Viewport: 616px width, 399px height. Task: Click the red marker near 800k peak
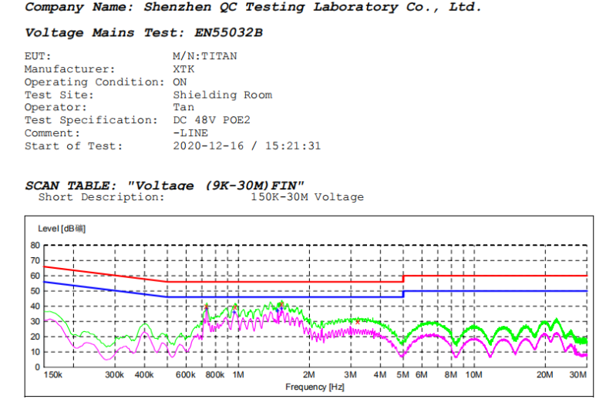(x=207, y=306)
